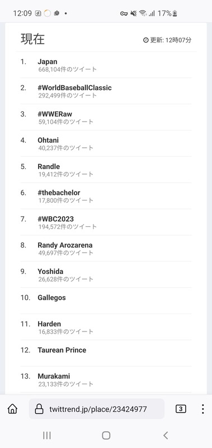
Task: Tap the Android back navigation arrow
Action: tap(165, 435)
